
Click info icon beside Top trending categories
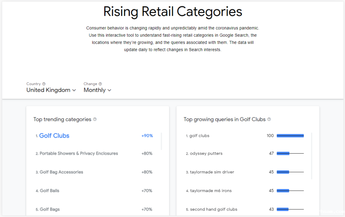(x=95, y=119)
